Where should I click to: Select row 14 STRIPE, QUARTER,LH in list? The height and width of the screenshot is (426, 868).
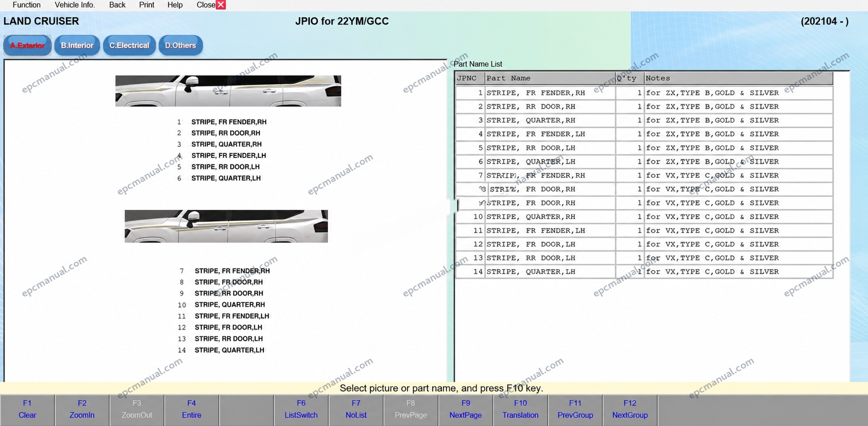coord(644,272)
